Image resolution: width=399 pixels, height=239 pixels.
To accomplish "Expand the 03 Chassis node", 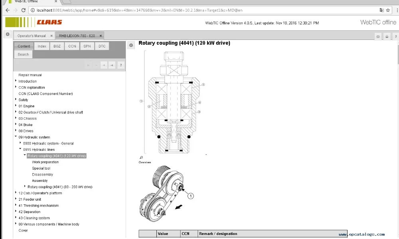I will [x=16, y=118].
